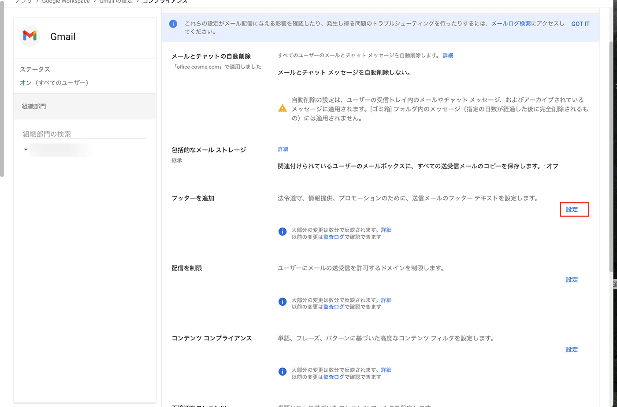Viewport: 617px width, 407px height.
Task: Open the メールログ検索 link
Action: (511, 24)
